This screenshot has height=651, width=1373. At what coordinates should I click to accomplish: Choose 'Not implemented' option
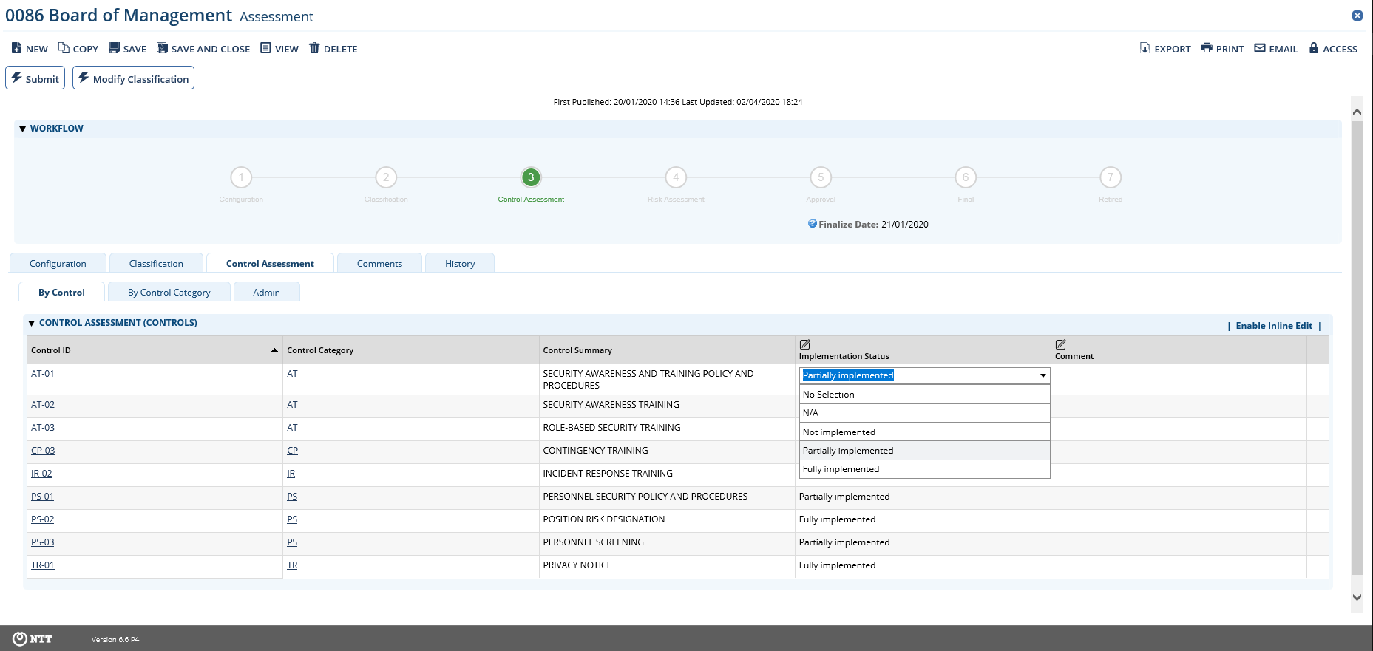pyautogui.click(x=925, y=432)
